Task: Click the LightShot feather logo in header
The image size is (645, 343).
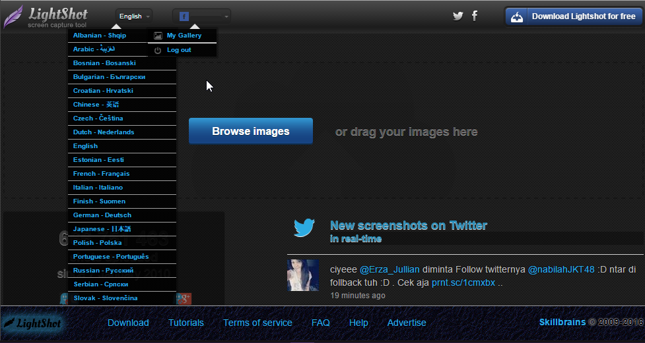Action: [x=13, y=16]
